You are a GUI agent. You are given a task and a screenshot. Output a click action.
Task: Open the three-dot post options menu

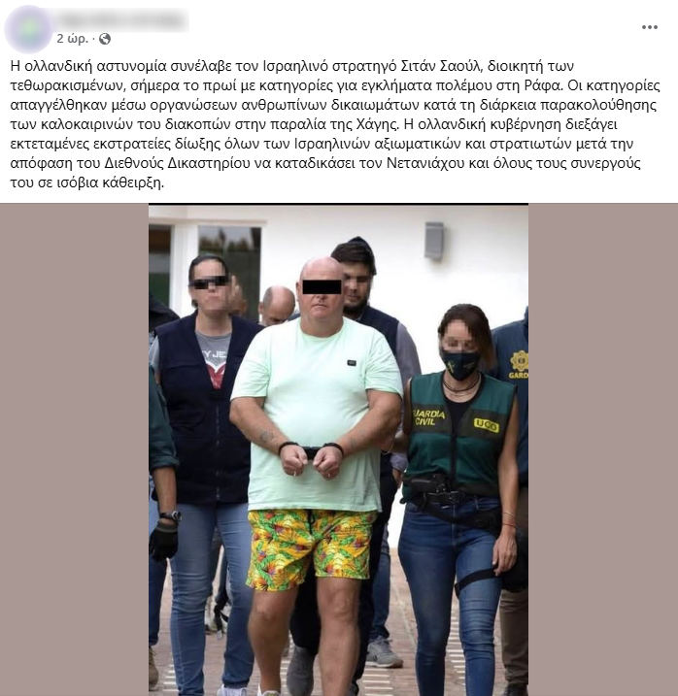click(649, 27)
